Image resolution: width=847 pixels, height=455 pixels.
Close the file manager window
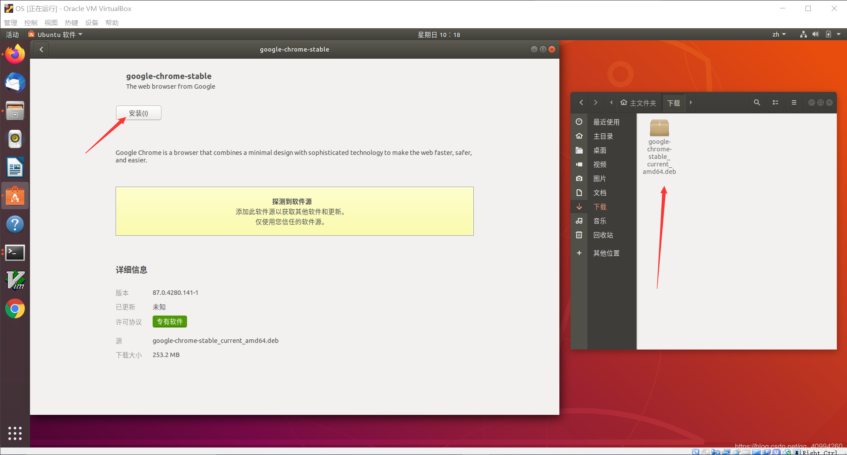click(829, 102)
